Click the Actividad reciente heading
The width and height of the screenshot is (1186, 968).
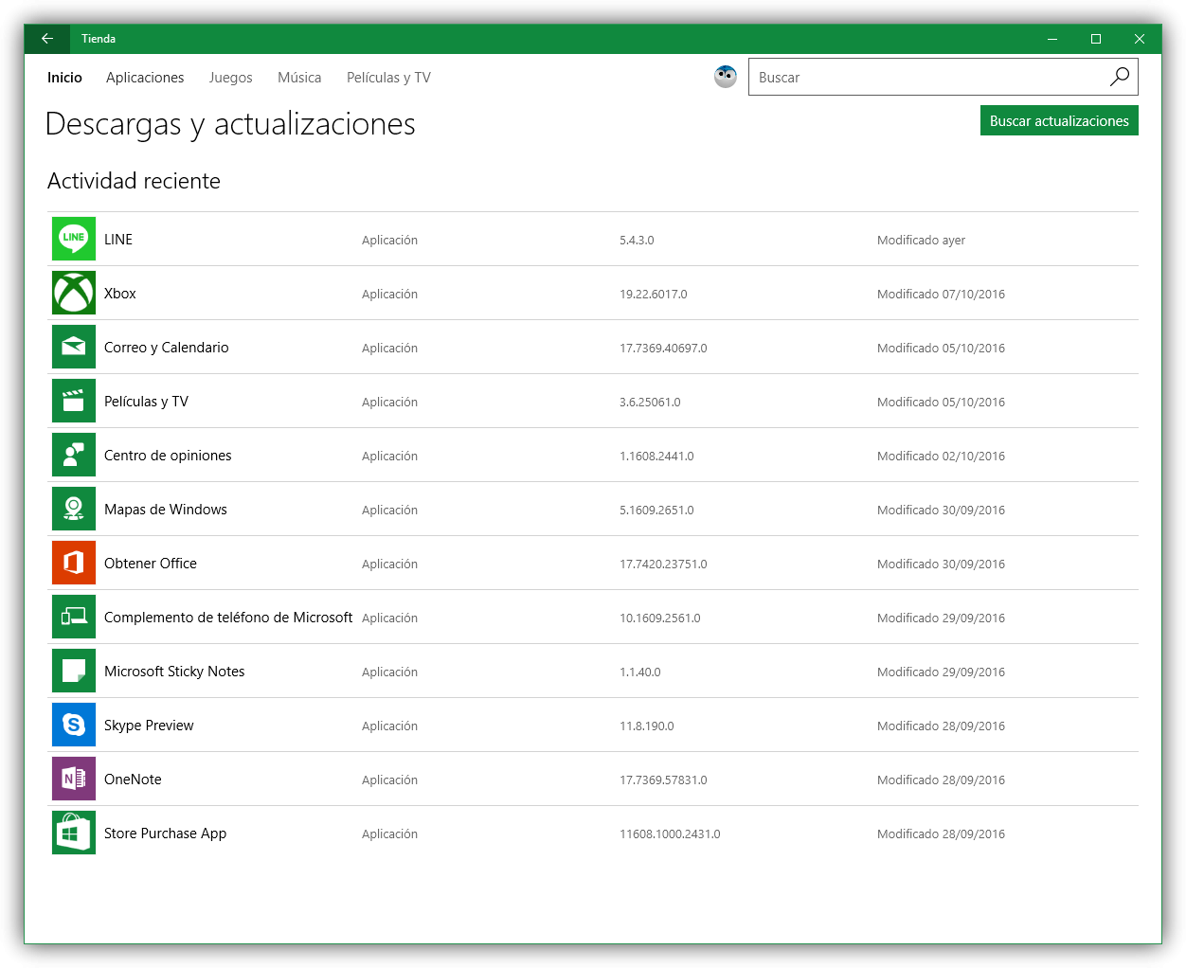coord(134,181)
